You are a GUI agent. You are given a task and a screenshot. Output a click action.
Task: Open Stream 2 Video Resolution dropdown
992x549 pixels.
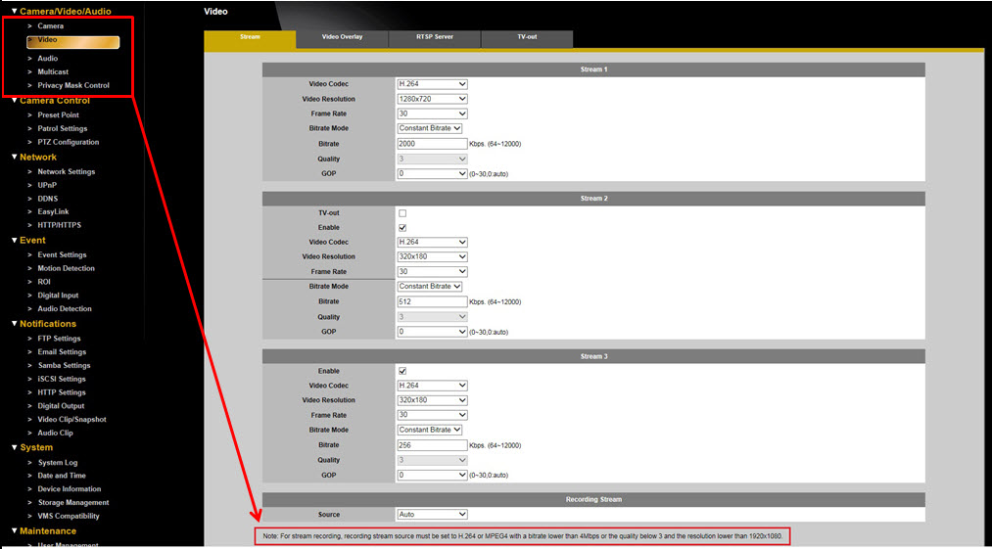(432, 256)
